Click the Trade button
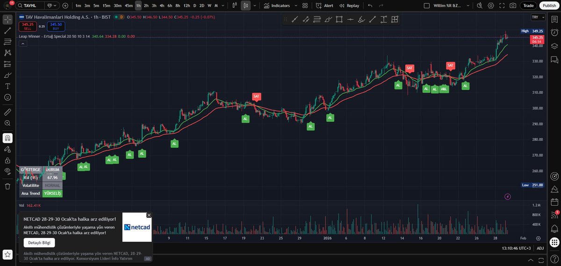Viewport: 561px width, 266px height. (528, 6)
